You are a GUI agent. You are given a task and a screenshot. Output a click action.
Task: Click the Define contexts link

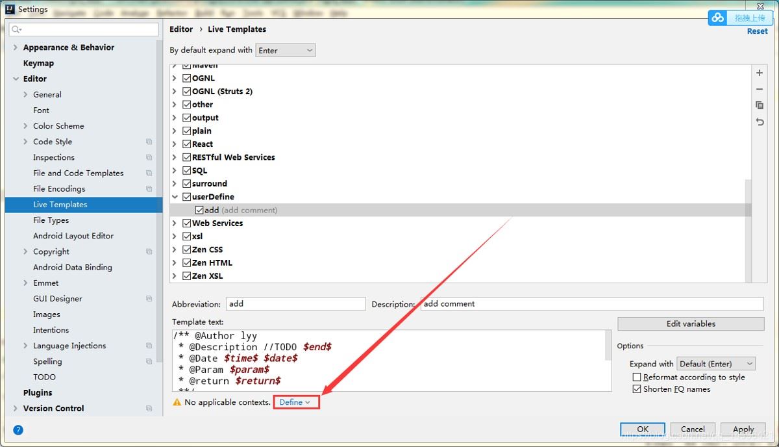(x=295, y=403)
